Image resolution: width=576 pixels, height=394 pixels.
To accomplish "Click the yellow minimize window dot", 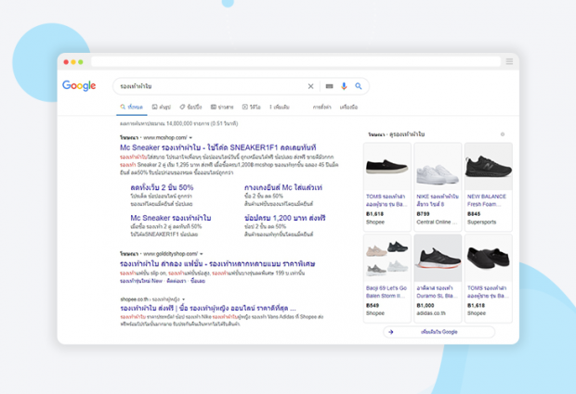I will [x=73, y=62].
